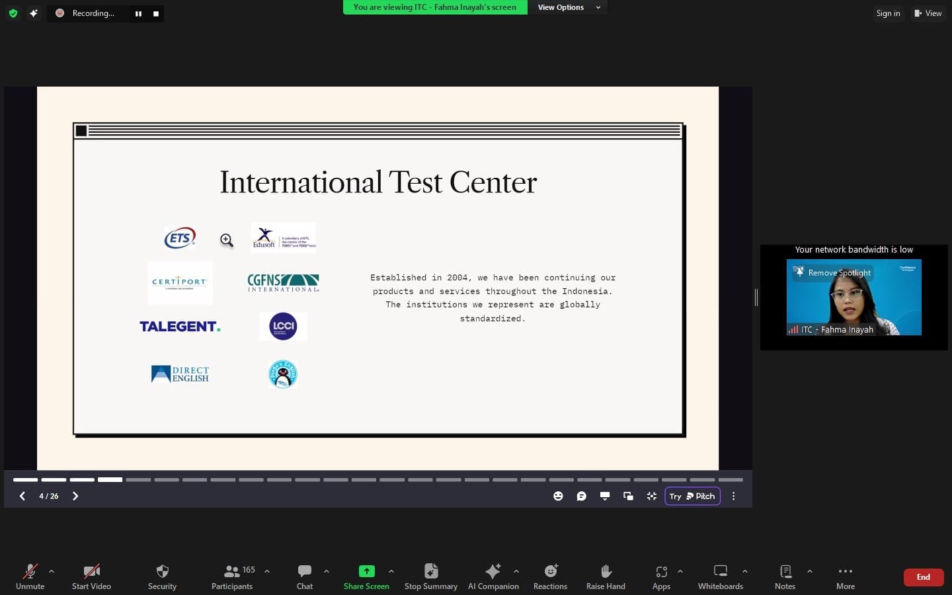Click the magnifier zoom icon on slide
This screenshot has height=595, width=952.
point(227,240)
